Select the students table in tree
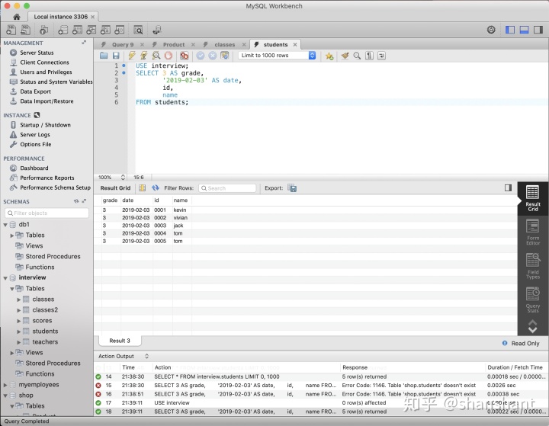The height and width of the screenshot is (426, 549). click(45, 332)
